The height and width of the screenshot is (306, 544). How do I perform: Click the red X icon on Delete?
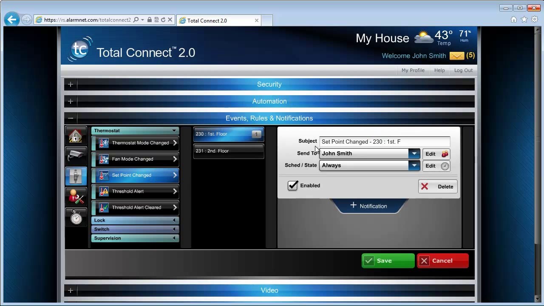(425, 187)
